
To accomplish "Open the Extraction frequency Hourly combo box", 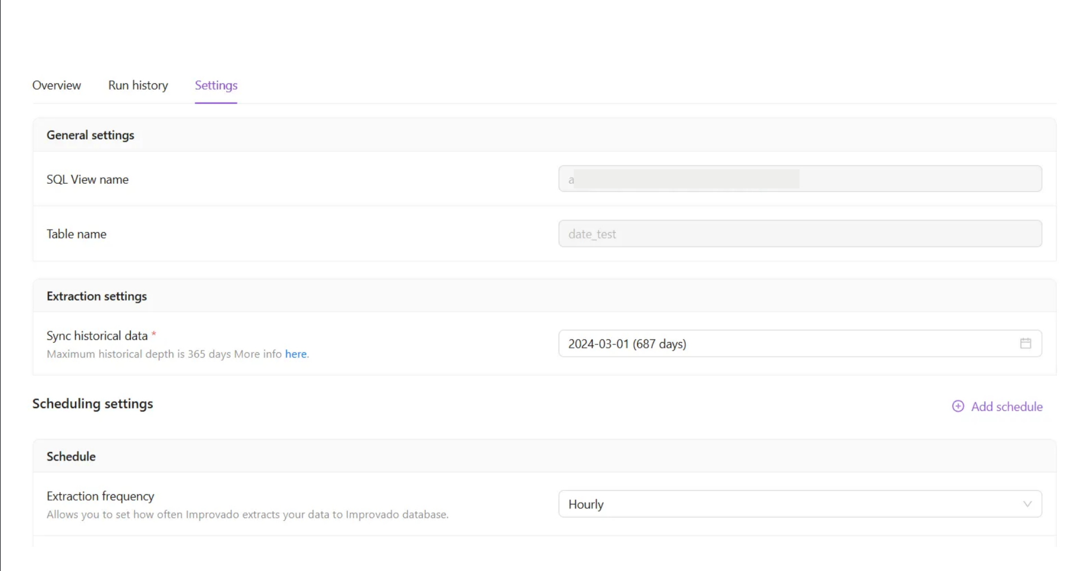I will click(789, 504).
